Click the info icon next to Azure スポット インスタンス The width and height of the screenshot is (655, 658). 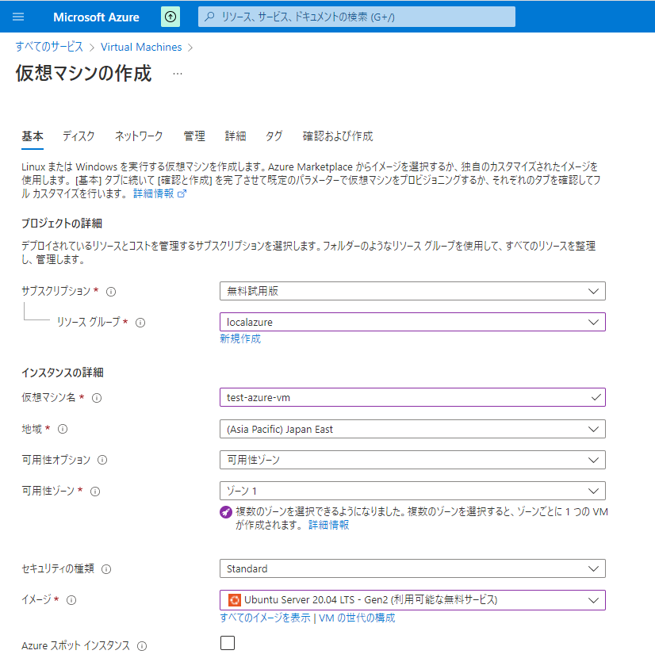coord(142,646)
